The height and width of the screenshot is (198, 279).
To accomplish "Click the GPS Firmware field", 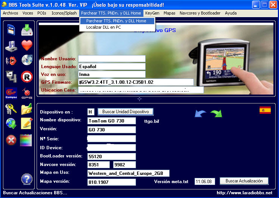I will tap(136, 82).
